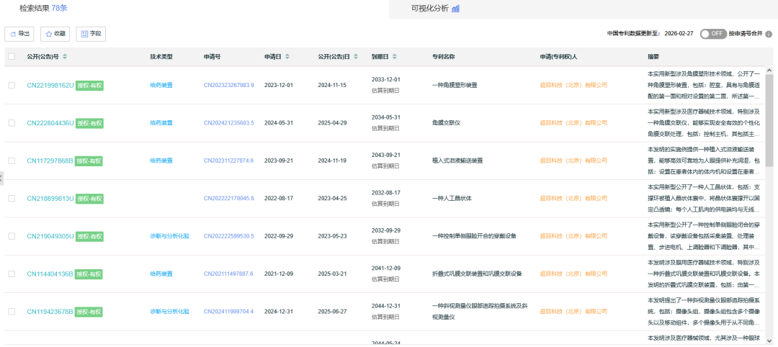Image resolution: width=778 pixels, height=347 pixels.
Task: Switch to the 检索结果 tab
Action: pos(35,8)
